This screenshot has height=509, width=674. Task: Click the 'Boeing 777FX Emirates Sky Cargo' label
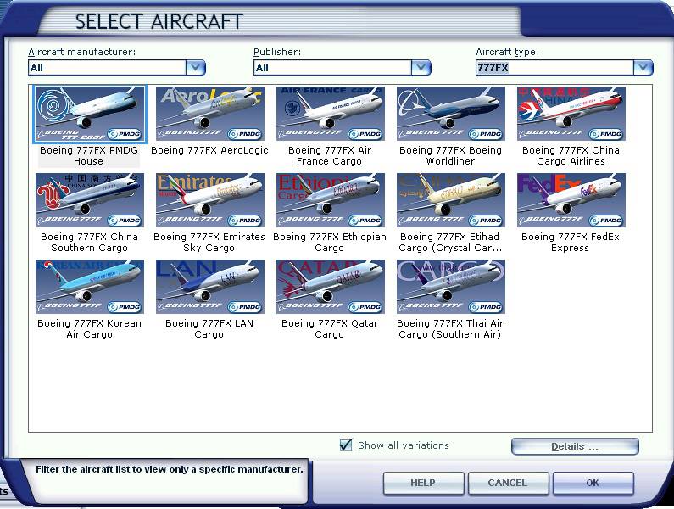point(209,243)
